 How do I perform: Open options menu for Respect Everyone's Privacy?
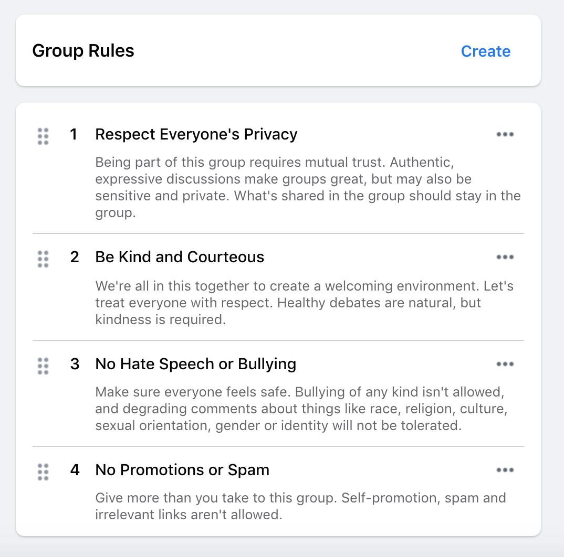(505, 134)
